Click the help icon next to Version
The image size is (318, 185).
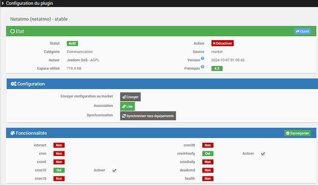pyautogui.click(x=202, y=59)
